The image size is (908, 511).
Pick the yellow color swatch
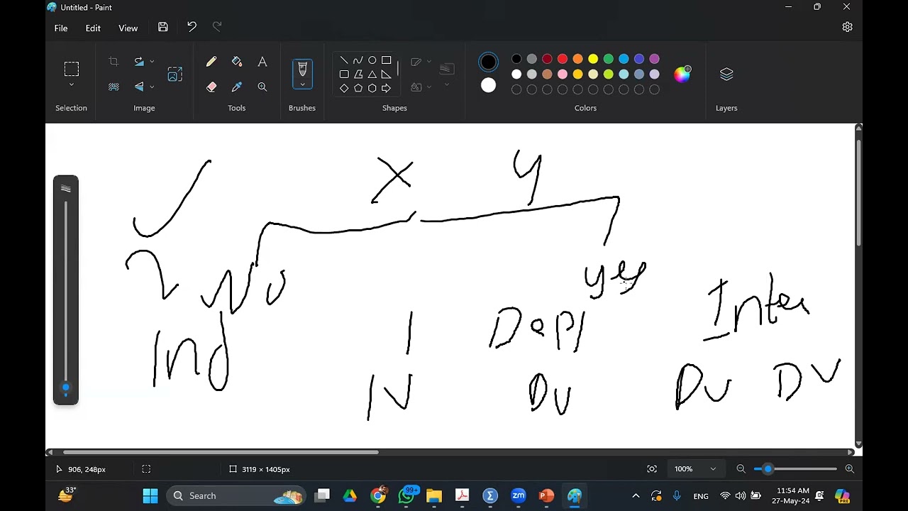[x=593, y=59]
